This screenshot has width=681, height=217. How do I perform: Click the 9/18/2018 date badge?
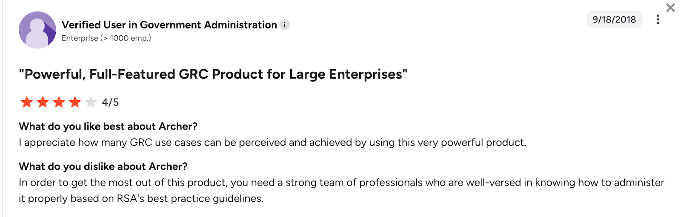(x=614, y=20)
